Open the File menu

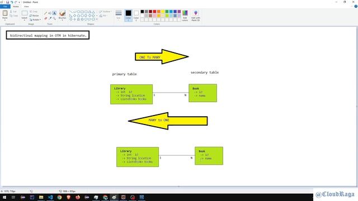click(5, 6)
